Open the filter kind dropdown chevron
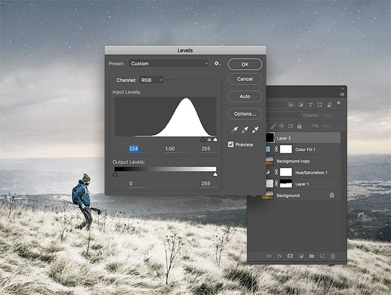 pos(282,105)
